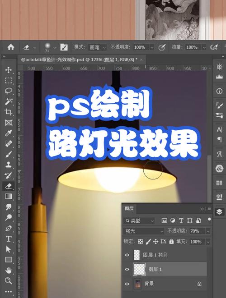Toggle airbrush build-up icon

[x=214, y=47]
